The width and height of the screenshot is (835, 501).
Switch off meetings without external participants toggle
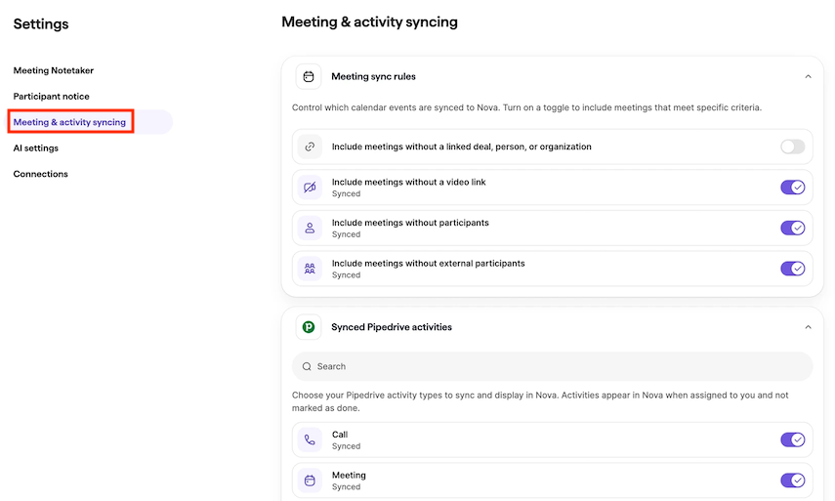(792, 269)
